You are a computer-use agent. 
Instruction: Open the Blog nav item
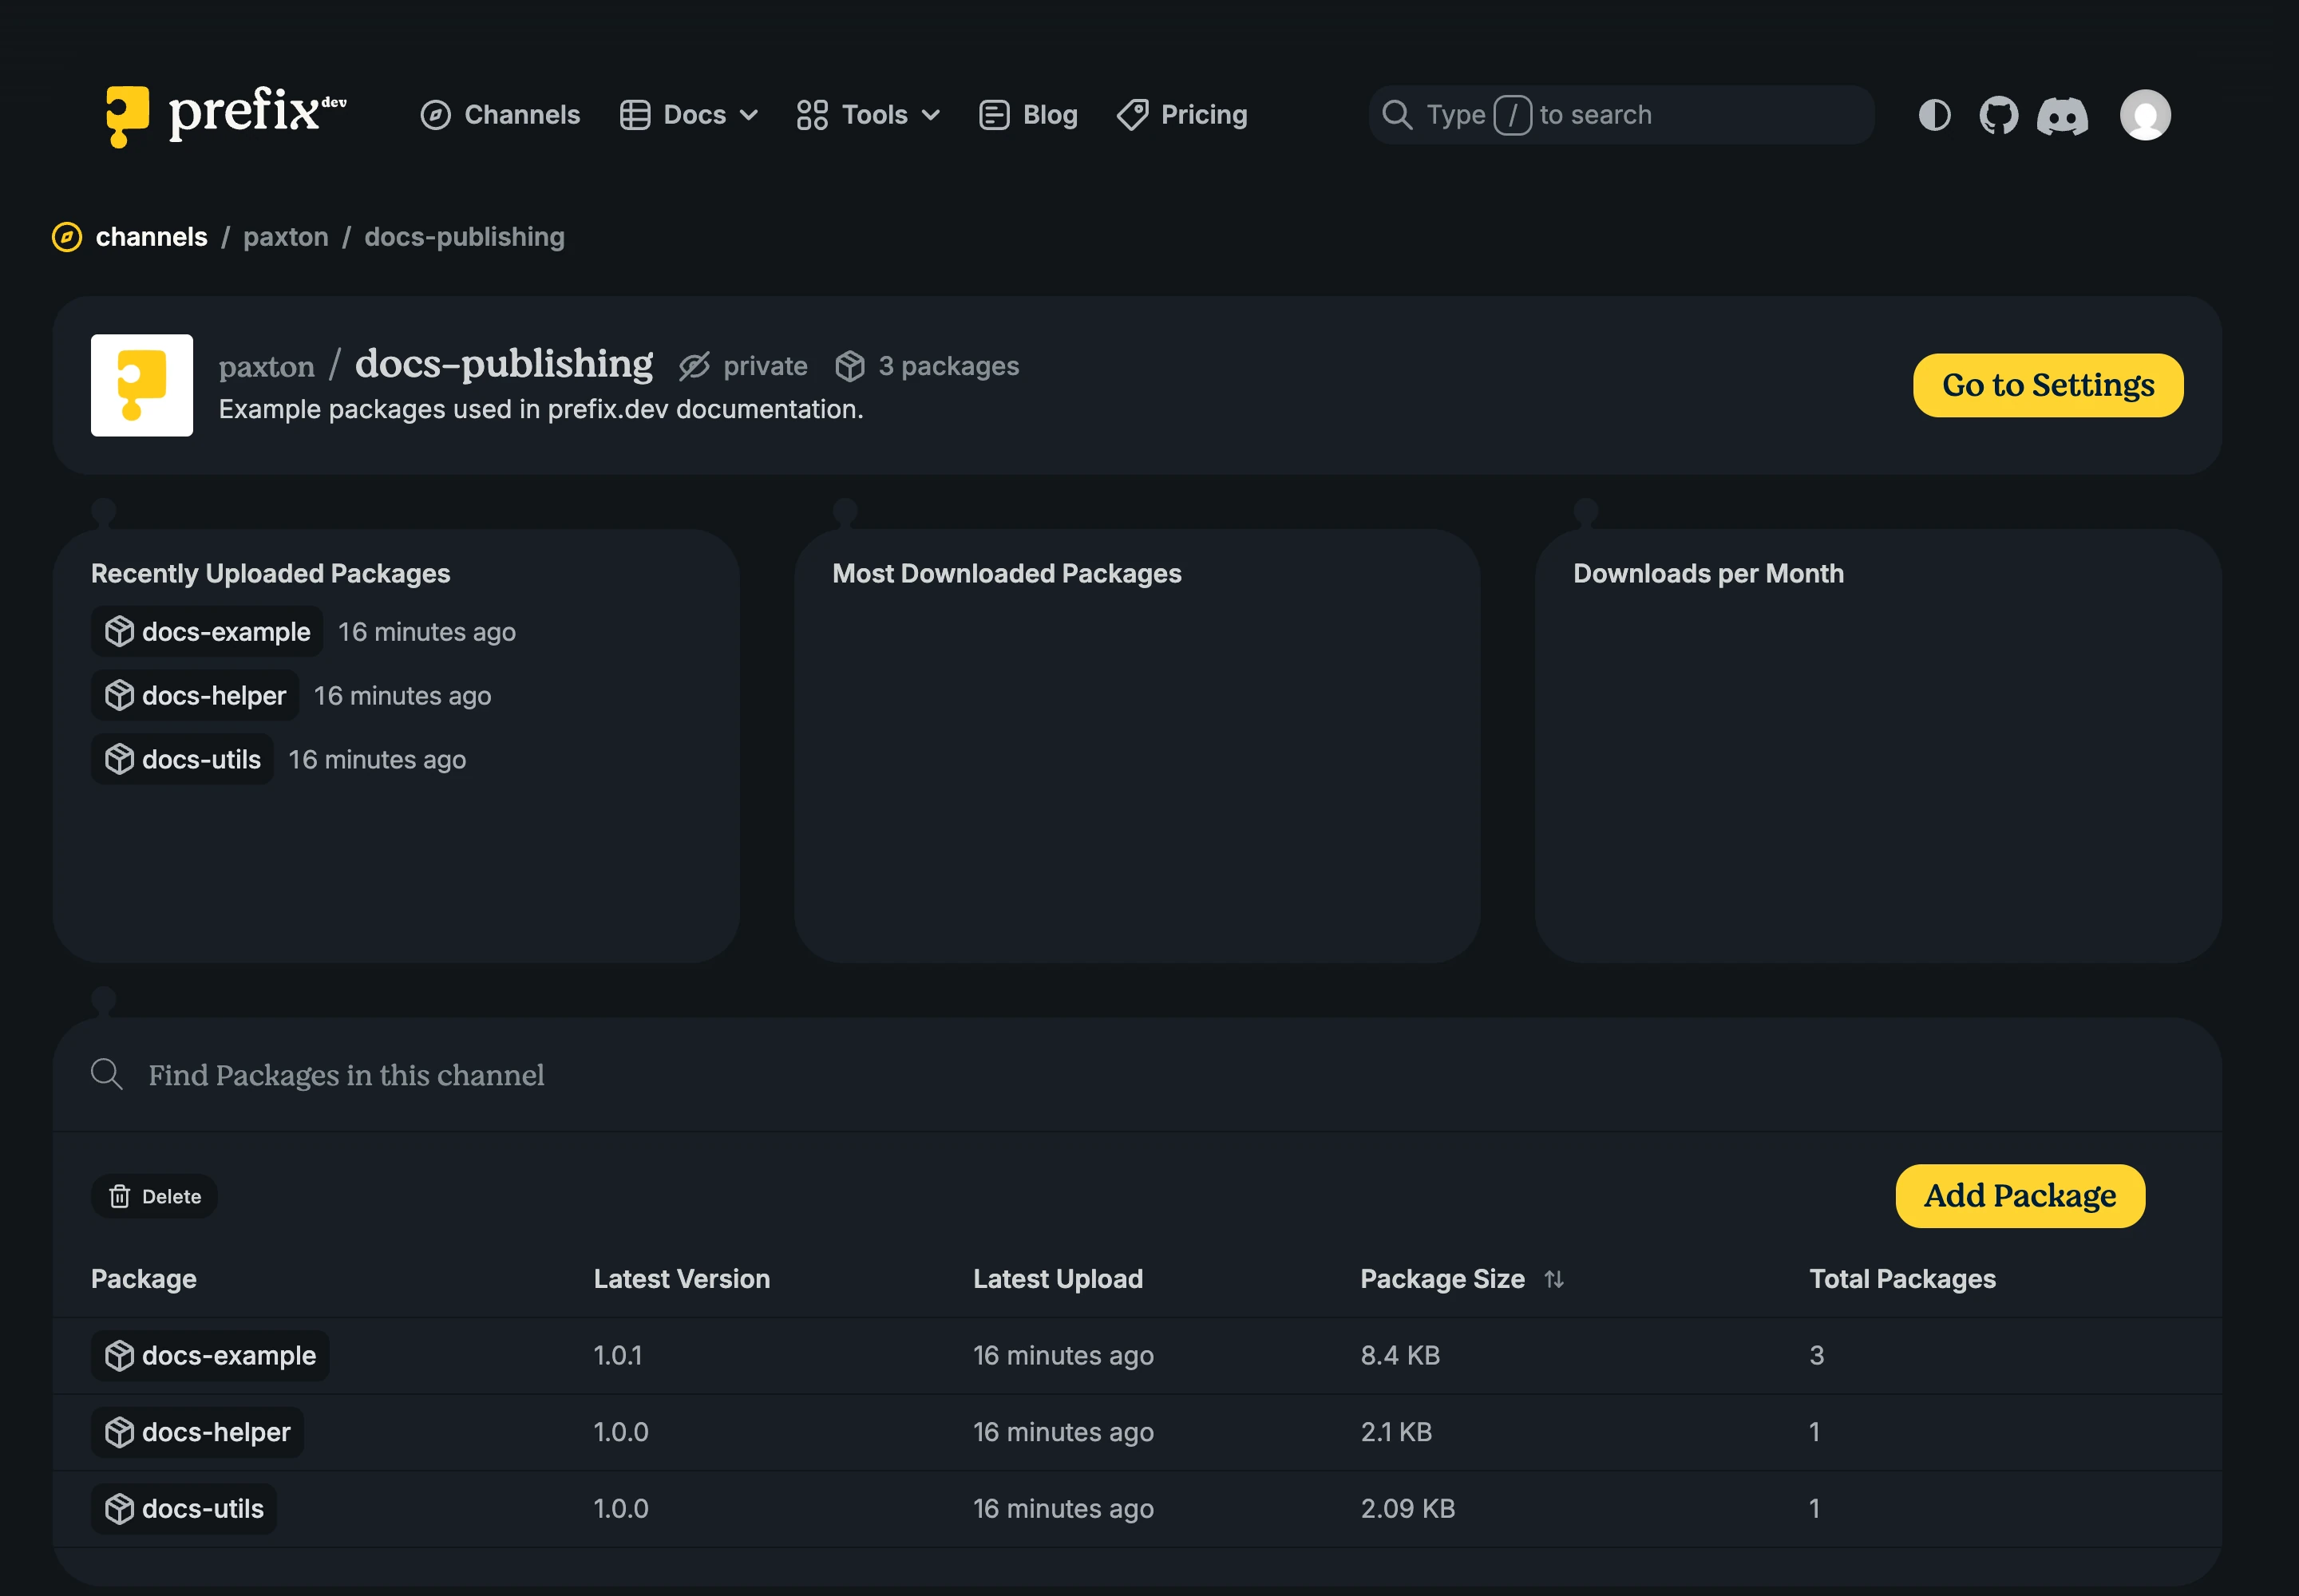click(1028, 115)
